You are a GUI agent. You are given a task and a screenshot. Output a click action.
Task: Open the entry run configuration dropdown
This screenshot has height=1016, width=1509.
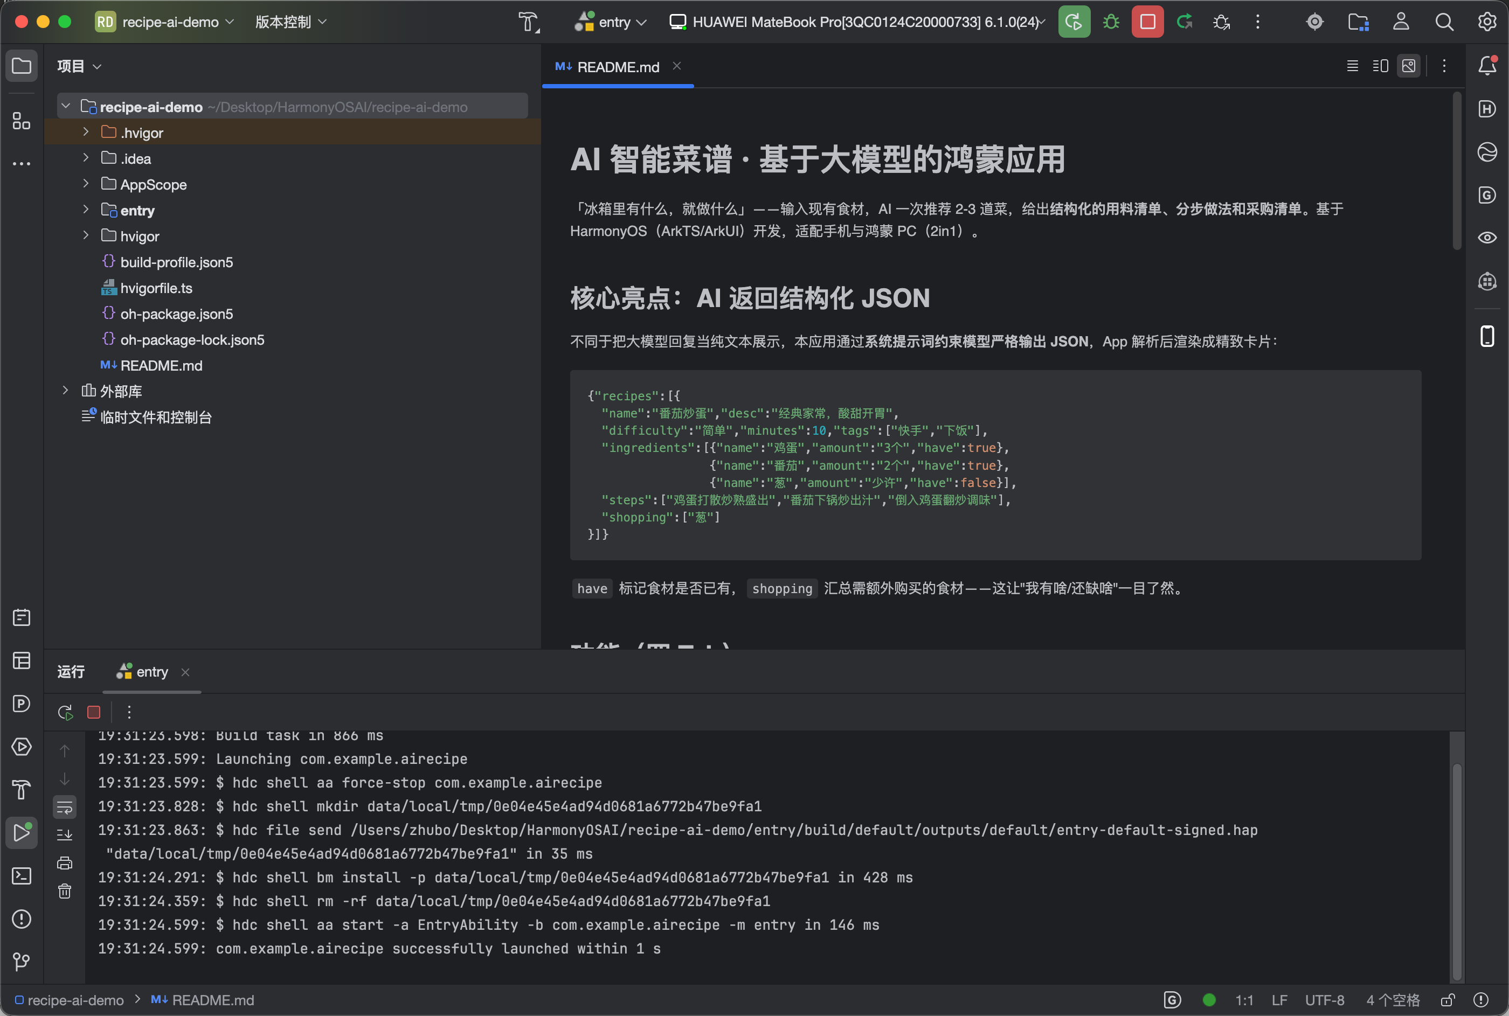coord(611,22)
